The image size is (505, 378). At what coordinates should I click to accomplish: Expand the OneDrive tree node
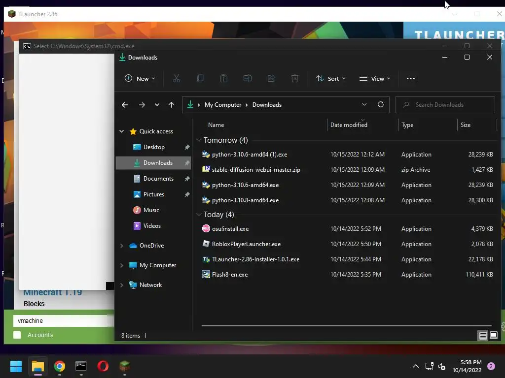click(122, 246)
